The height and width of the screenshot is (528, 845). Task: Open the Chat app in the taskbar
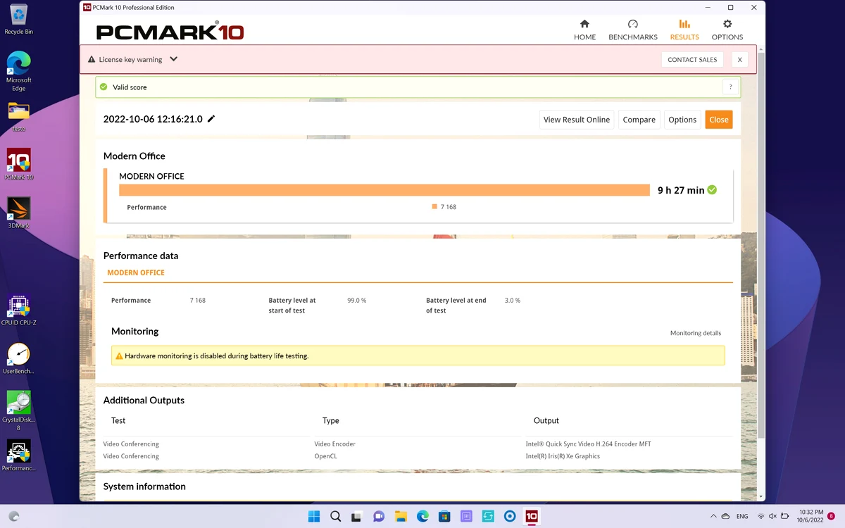[379, 516]
